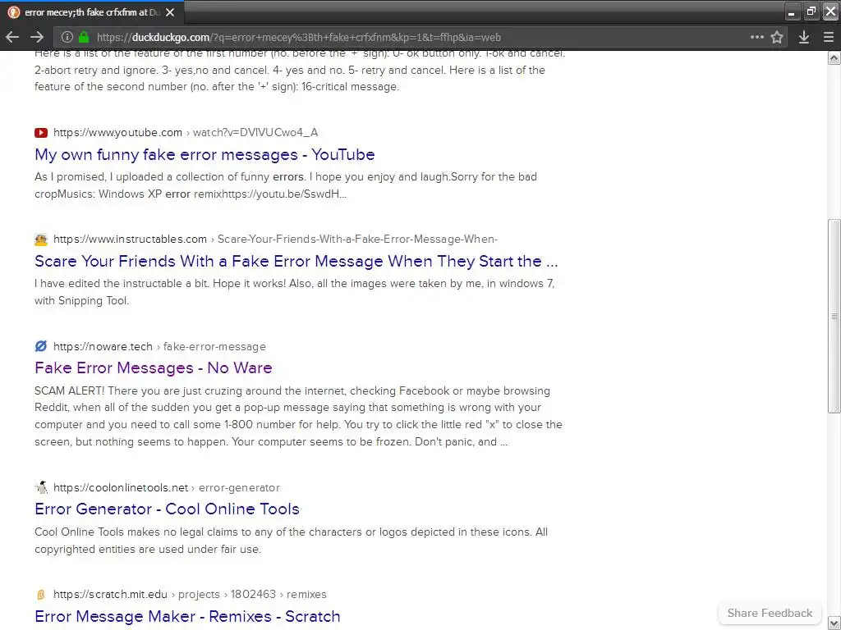Viewport: 841px width, 630px height.
Task: Click the green padlock security icon
Action: point(83,37)
